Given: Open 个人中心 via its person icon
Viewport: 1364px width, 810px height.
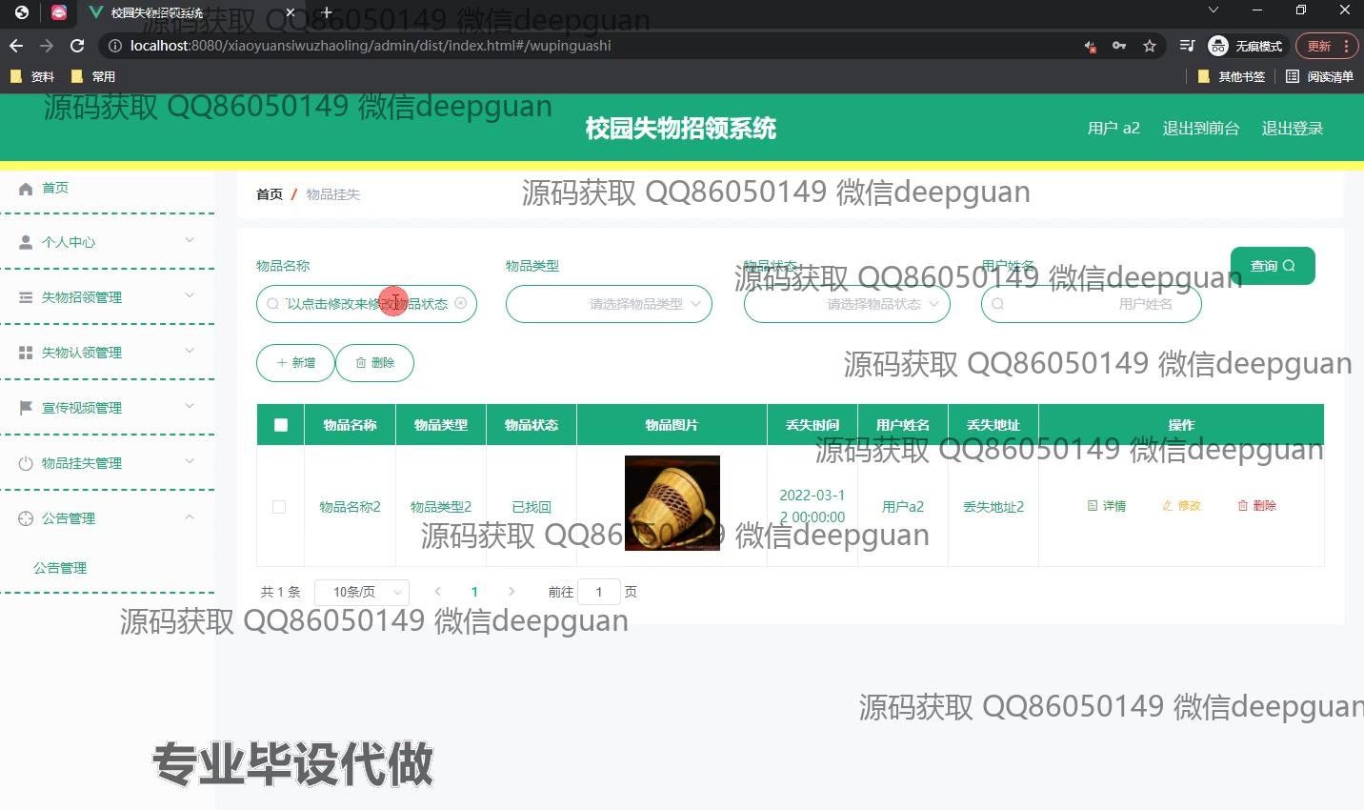Looking at the screenshot, I should pos(24,241).
